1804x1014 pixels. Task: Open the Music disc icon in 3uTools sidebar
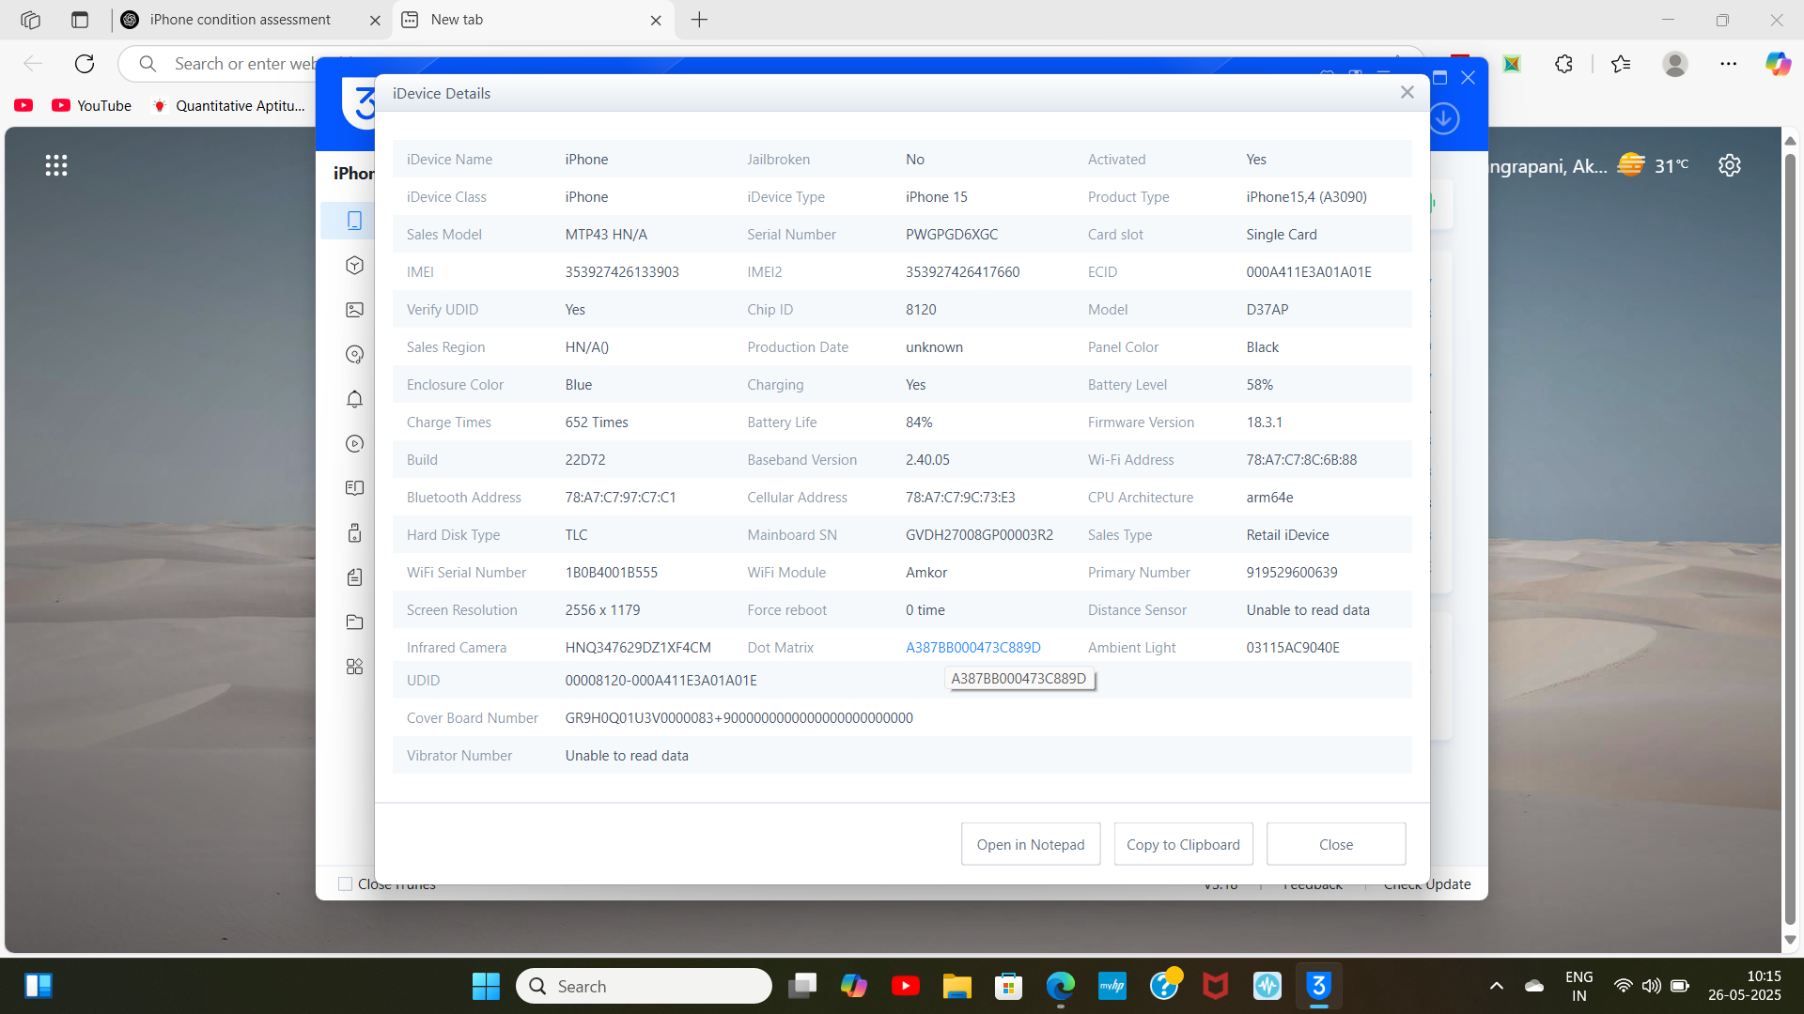point(354,354)
